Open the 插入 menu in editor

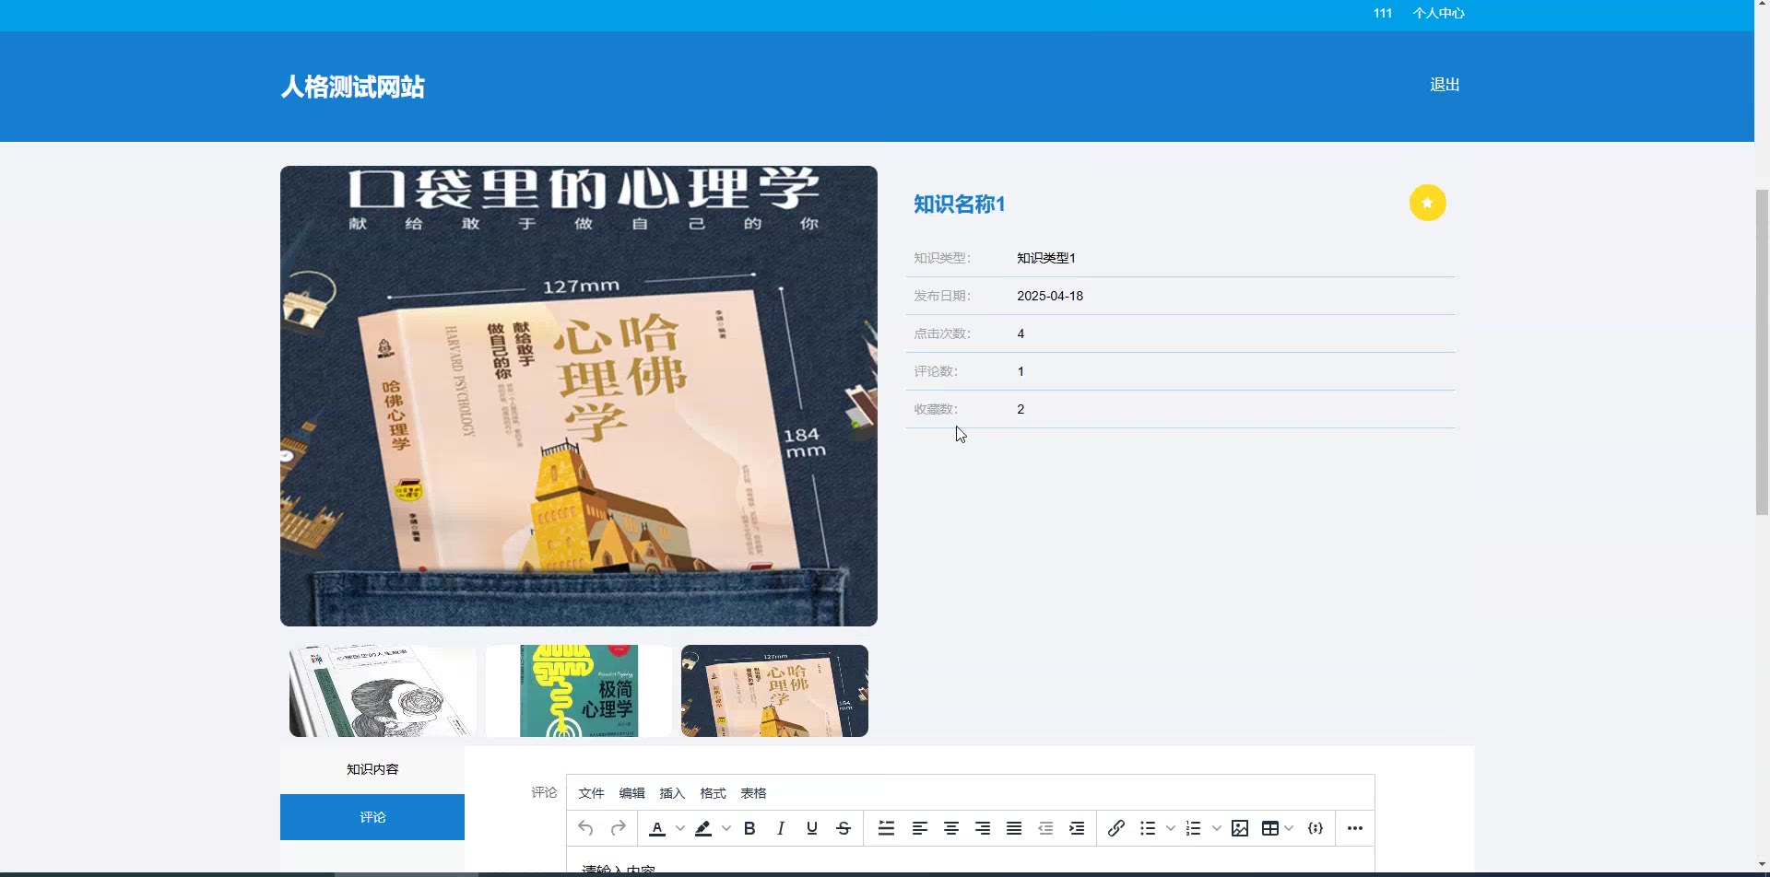672,793
